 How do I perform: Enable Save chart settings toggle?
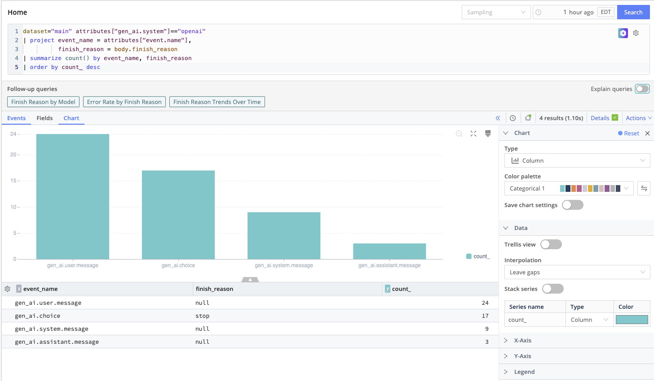[x=572, y=205]
